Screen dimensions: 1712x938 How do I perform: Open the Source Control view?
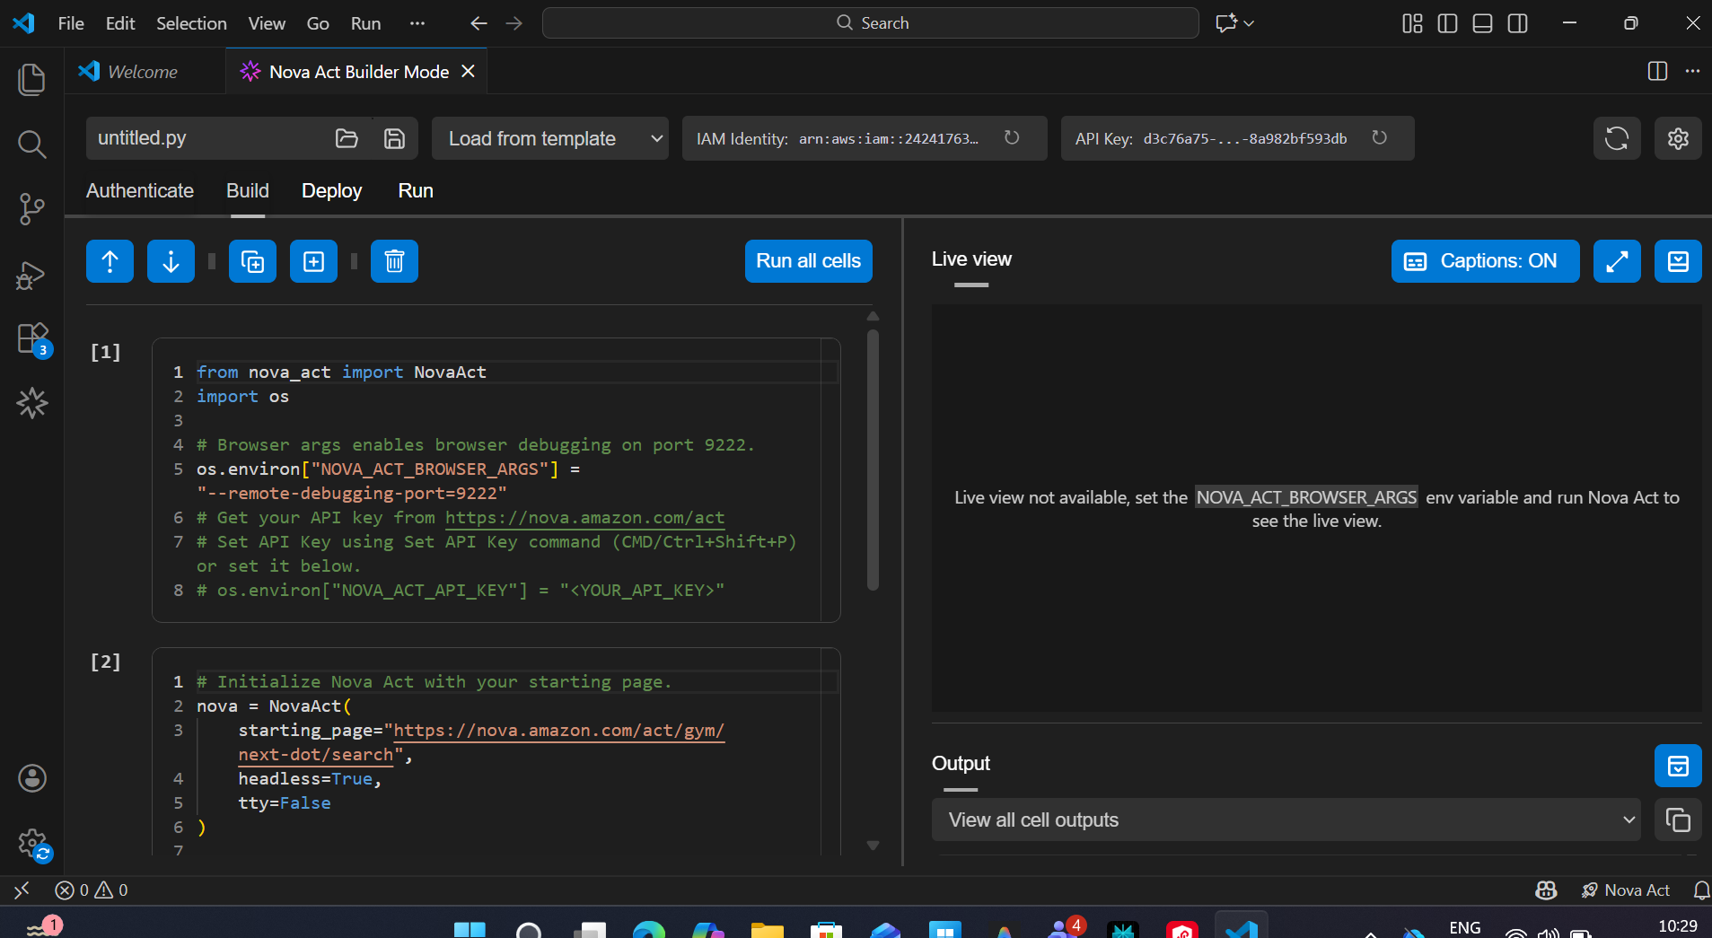(x=31, y=208)
